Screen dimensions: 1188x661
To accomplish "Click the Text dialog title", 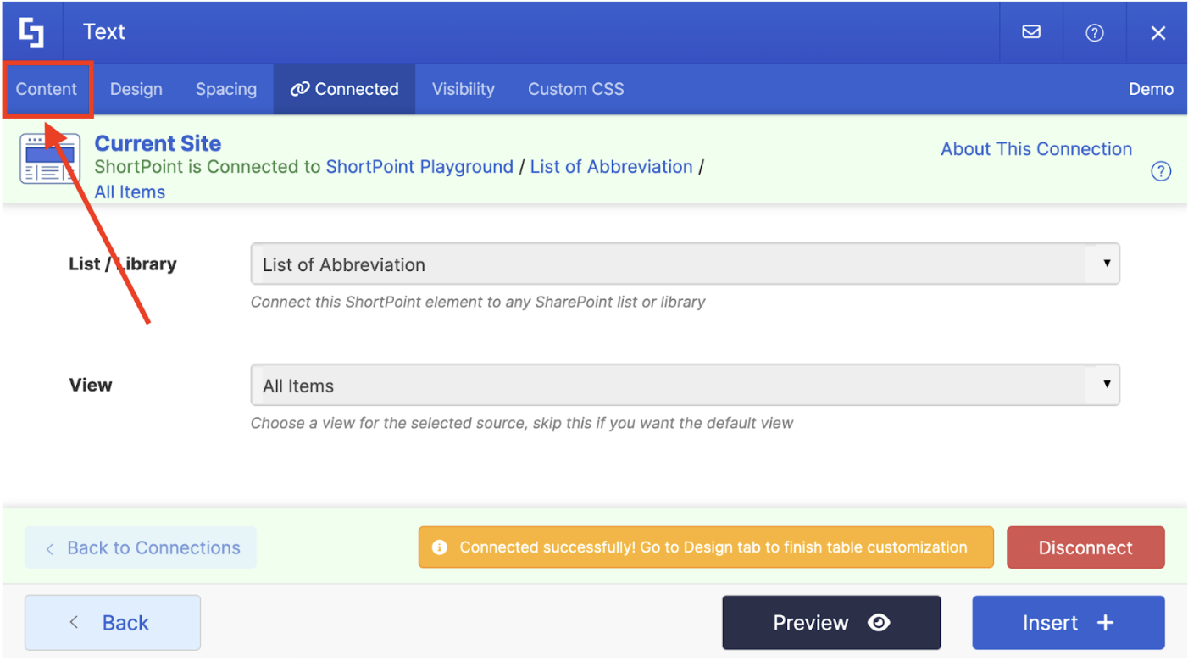I will click(x=104, y=32).
